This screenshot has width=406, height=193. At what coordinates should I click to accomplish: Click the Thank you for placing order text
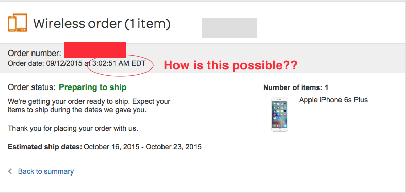tap(73, 128)
